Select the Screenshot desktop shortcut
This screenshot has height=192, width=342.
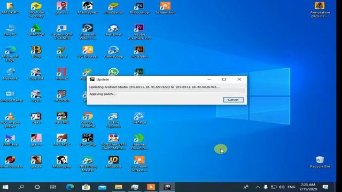(x=165, y=9)
